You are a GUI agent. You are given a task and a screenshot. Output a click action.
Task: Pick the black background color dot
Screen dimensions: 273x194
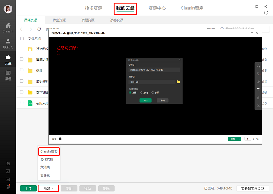[x=60, y=139]
